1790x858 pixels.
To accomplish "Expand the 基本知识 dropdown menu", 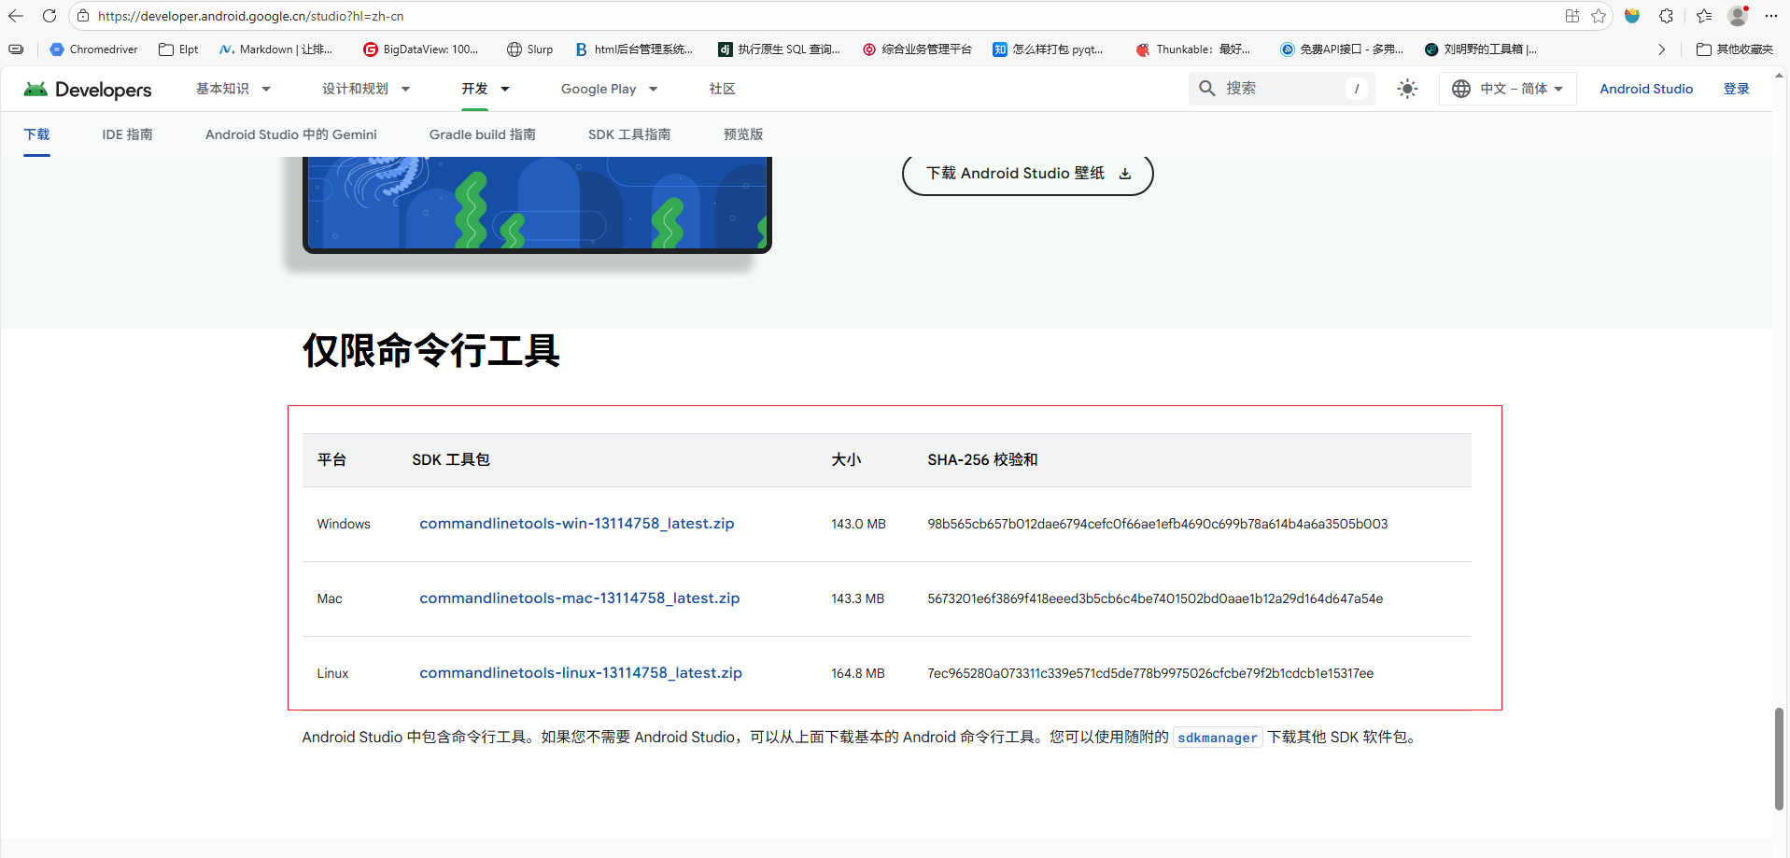I will tap(233, 89).
